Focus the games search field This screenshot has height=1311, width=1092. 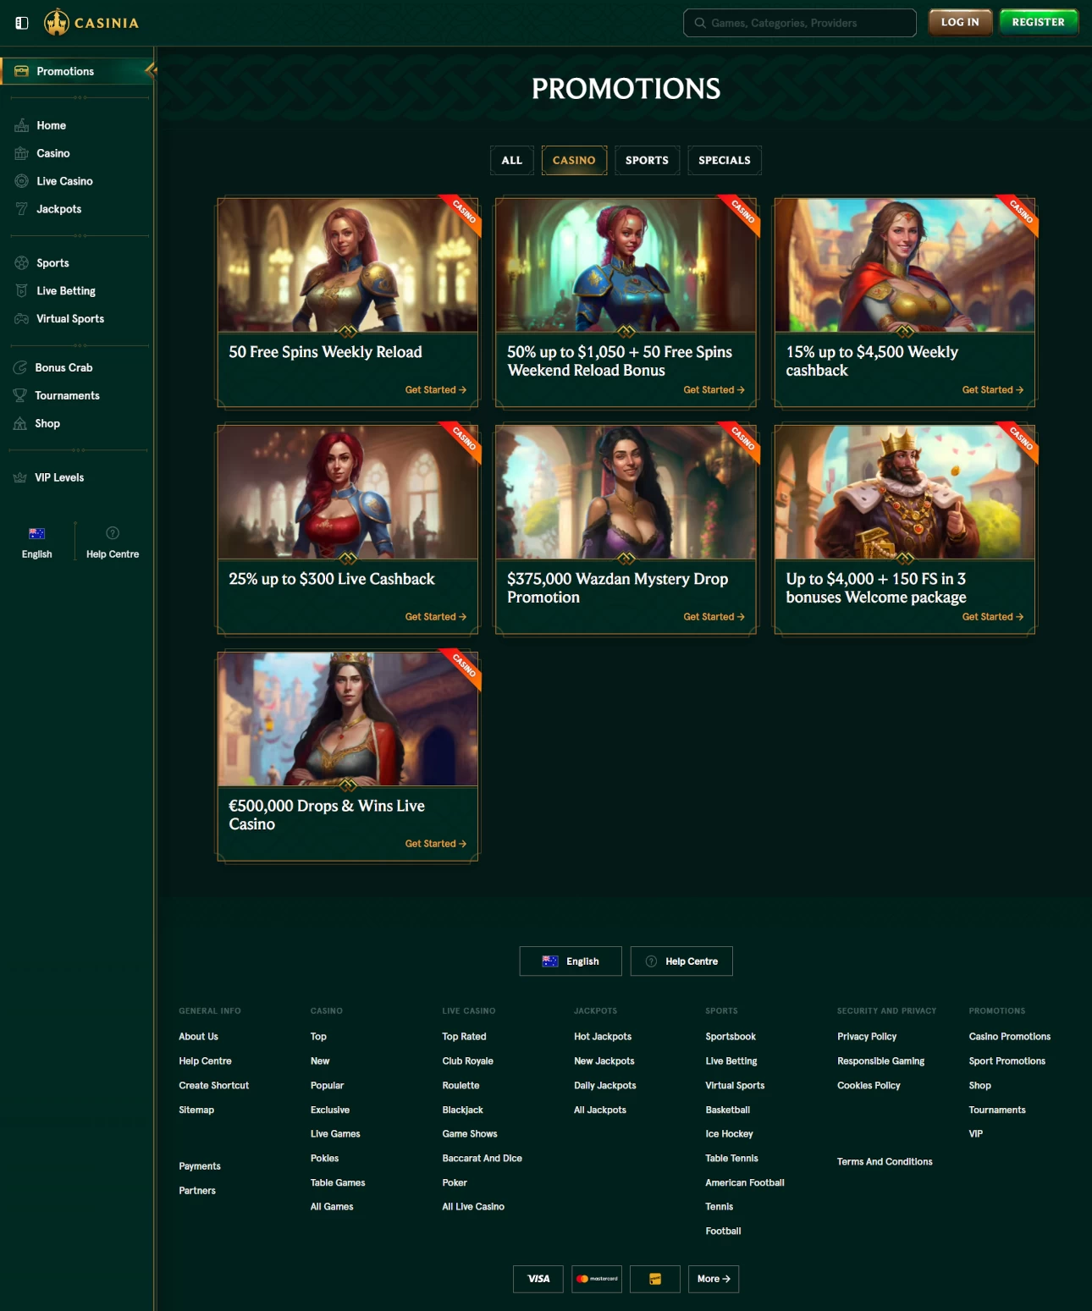tap(800, 23)
